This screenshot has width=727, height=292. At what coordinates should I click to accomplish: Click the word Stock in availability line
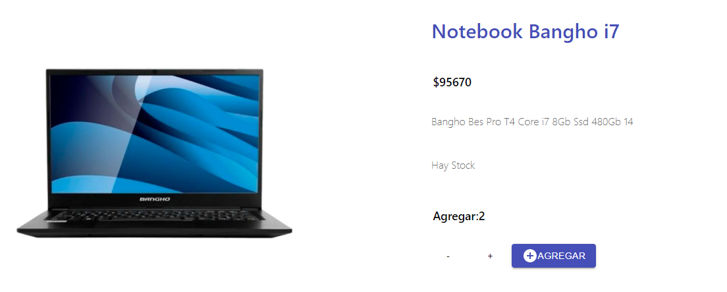coord(463,165)
